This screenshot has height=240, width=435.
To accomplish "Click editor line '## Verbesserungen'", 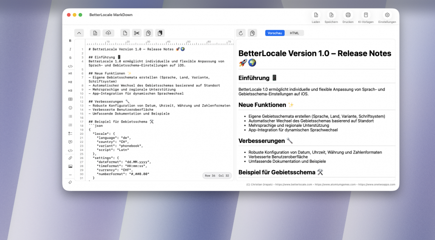I will click(x=109, y=102).
